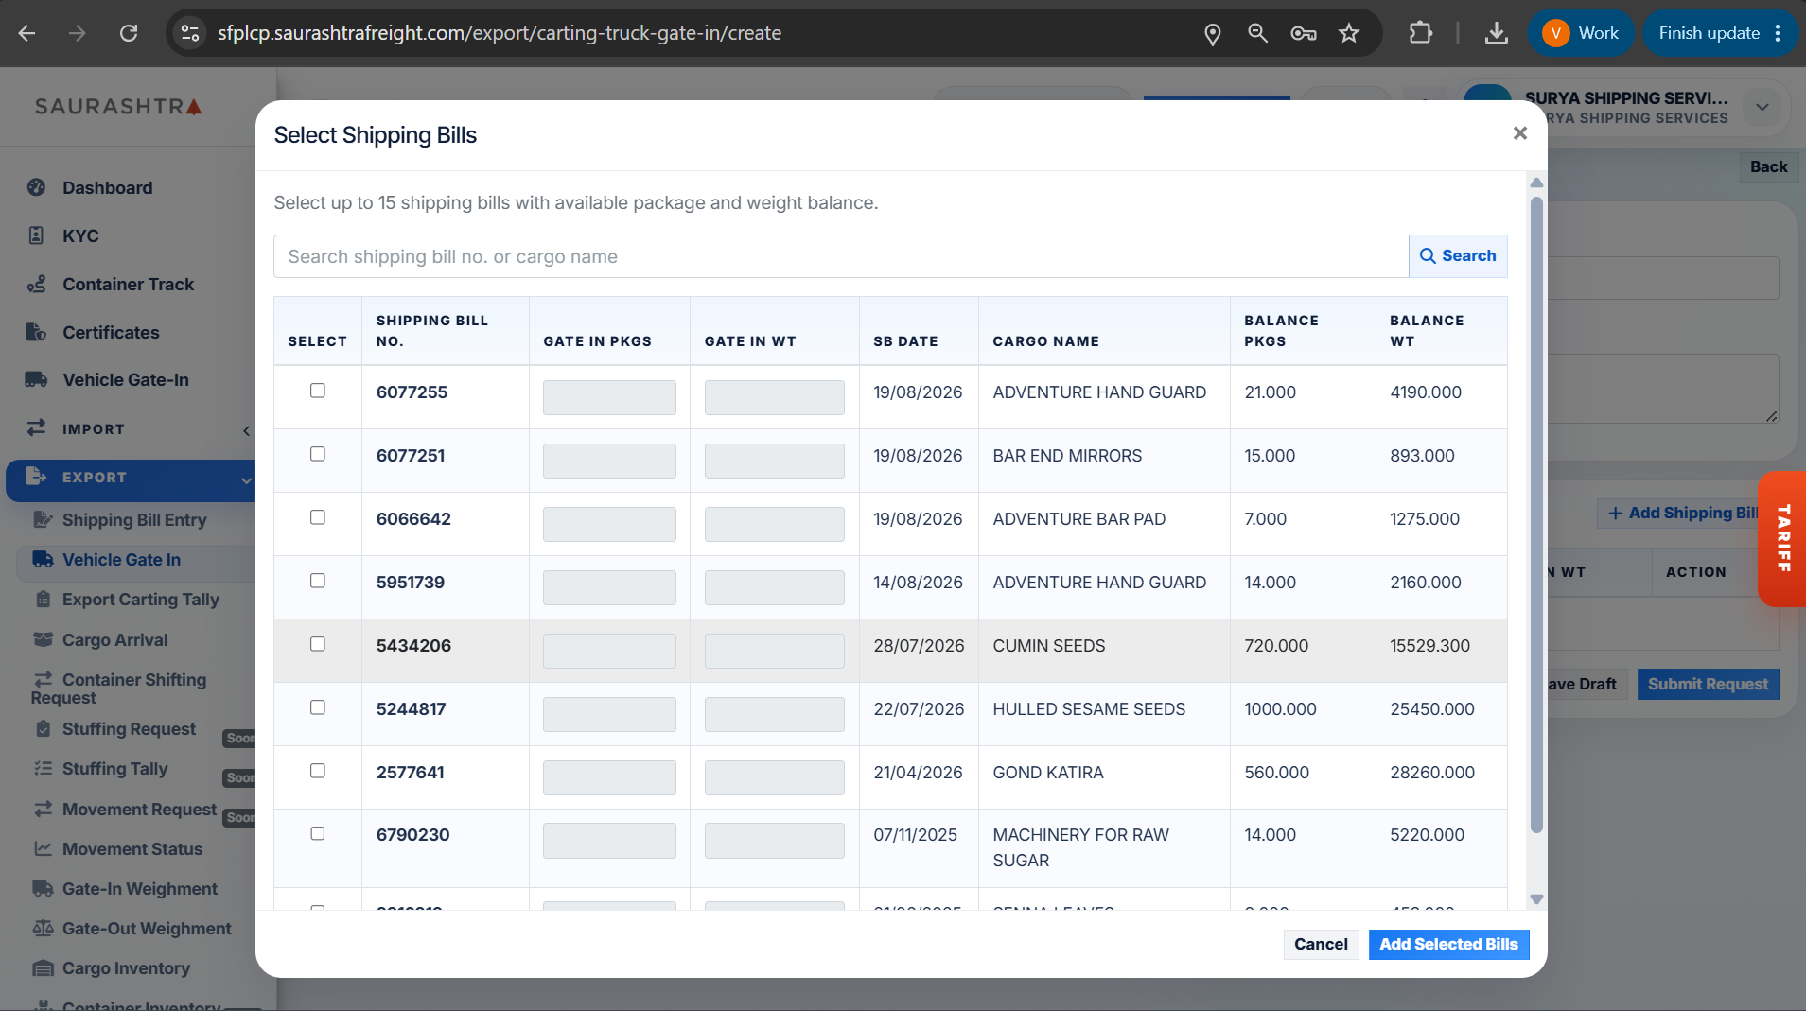Click Gate In Pkgs field for 6077255
Image resolution: width=1806 pixels, height=1011 pixels.
609,397
